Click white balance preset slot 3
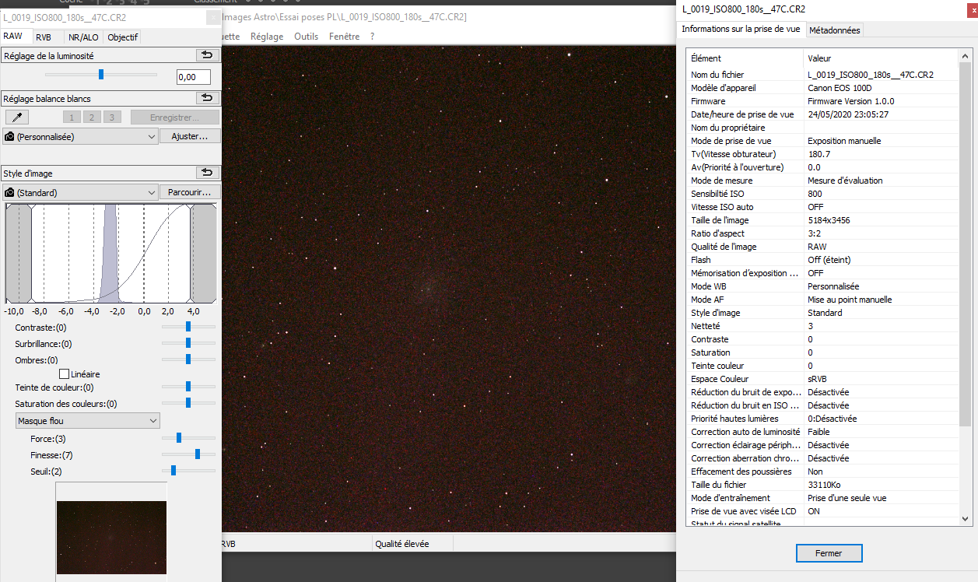Screen dimensions: 978x582 (x=113, y=117)
